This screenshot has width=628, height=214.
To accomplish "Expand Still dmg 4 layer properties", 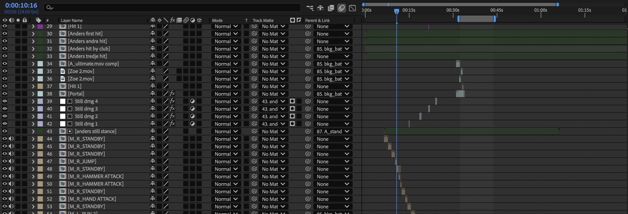I will click(x=33, y=101).
